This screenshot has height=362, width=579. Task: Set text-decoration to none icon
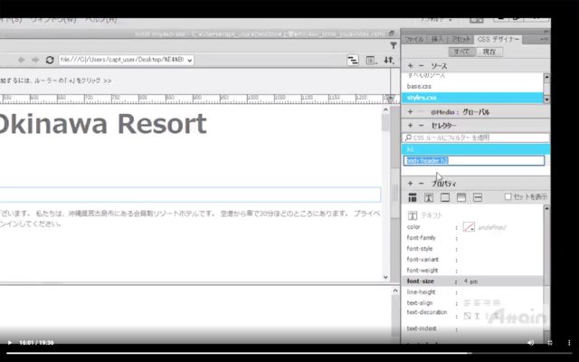coord(467,316)
